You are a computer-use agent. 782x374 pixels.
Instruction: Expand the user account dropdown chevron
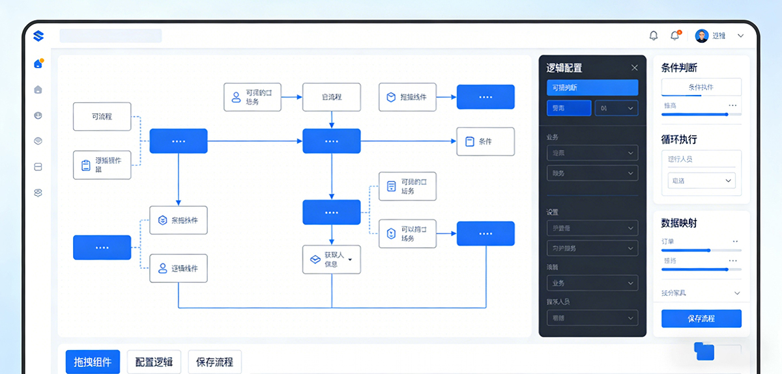click(740, 36)
